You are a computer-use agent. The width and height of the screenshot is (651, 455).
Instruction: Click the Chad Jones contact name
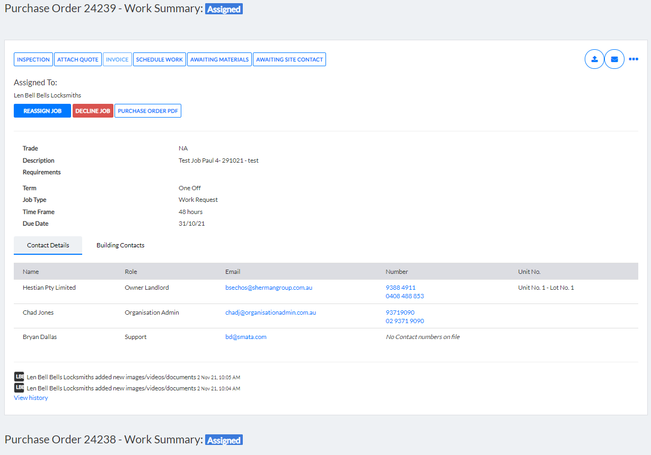tap(38, 313)
